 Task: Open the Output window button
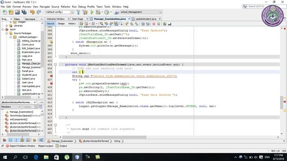pos(61,146)
